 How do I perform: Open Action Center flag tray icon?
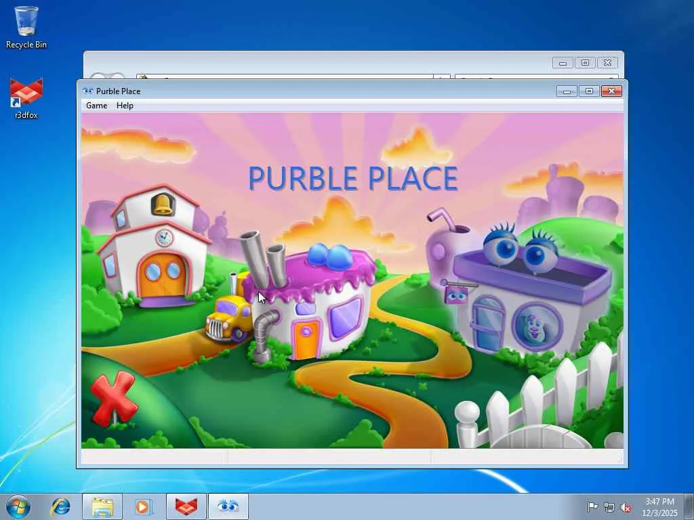point(592,506)
